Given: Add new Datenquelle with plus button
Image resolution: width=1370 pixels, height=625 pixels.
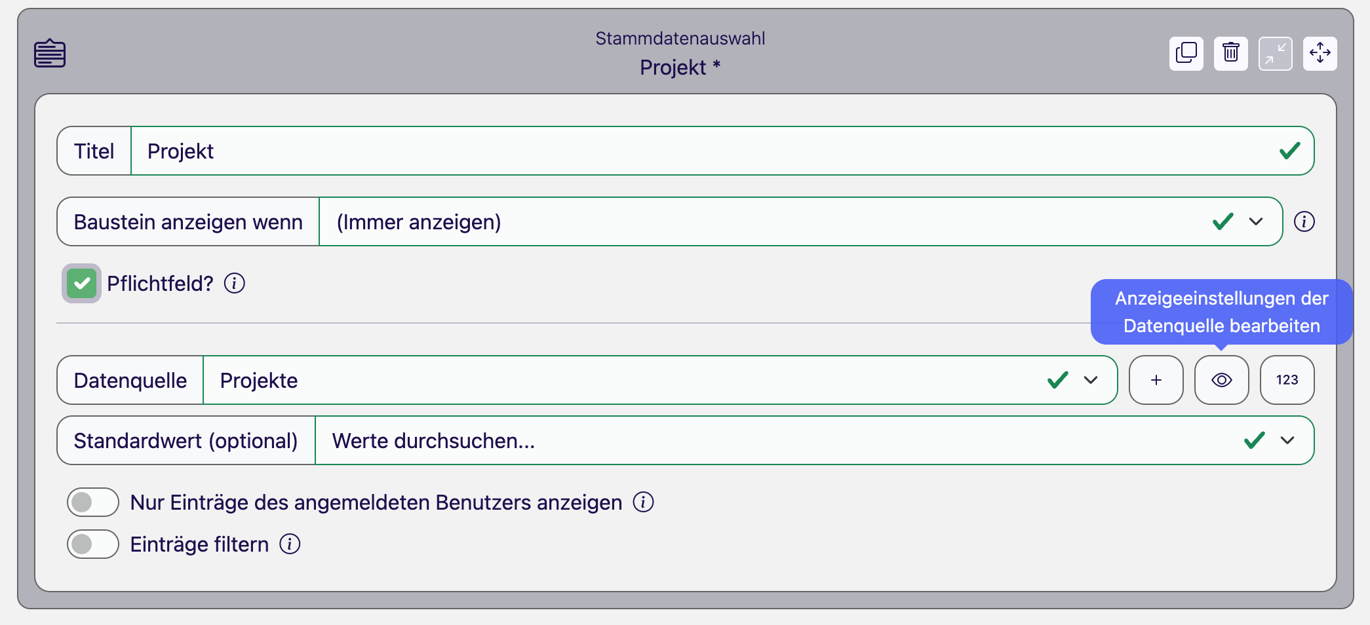Looking at the screenshot, I should point(1156,380).
